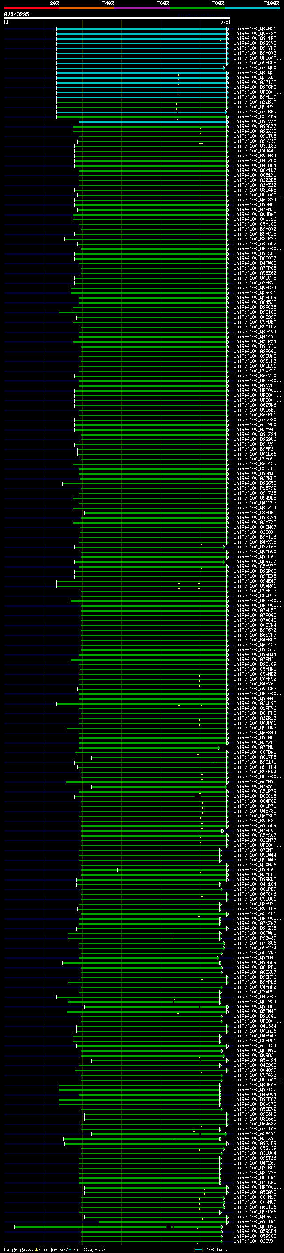Click the purple ~60% identity legend bar
The image size is (284, 1253).
[142, 8]
